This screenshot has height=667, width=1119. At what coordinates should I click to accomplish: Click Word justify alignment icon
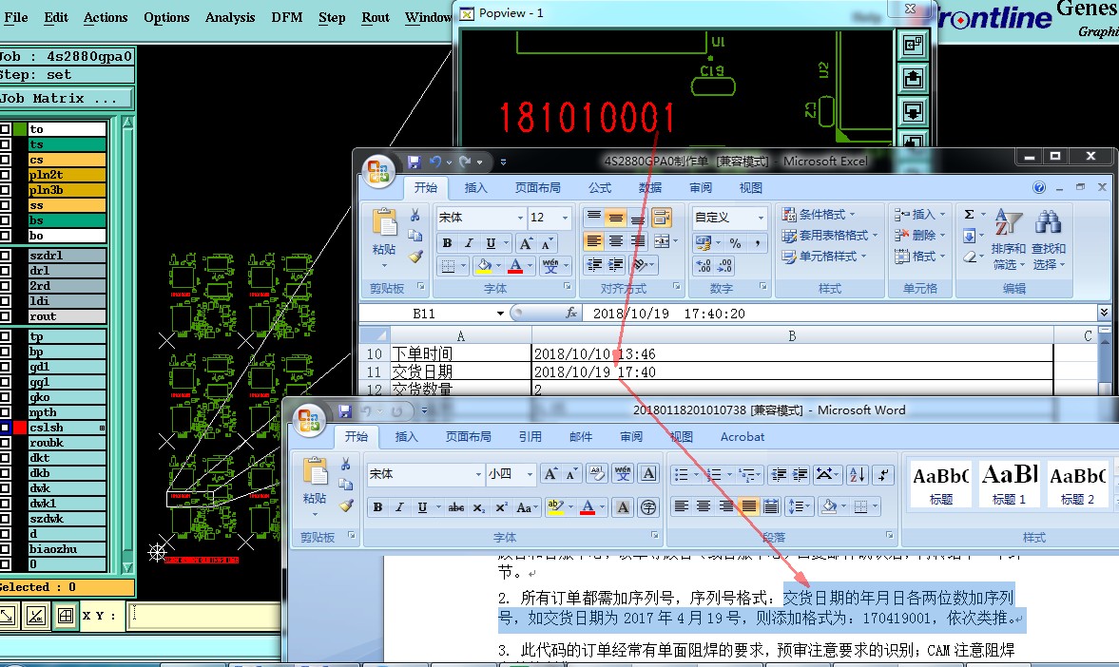pyautogui.click(x=748, y=506)
